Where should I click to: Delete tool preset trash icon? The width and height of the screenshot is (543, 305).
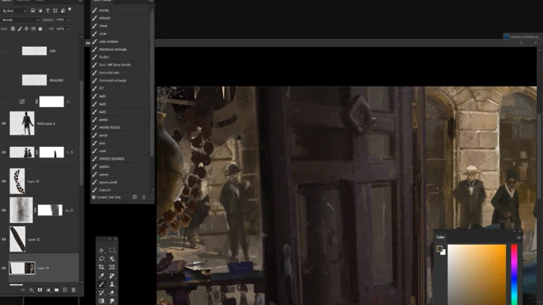[x=144, y=197]
